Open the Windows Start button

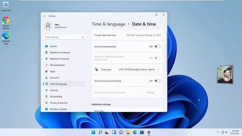point(93,132)
